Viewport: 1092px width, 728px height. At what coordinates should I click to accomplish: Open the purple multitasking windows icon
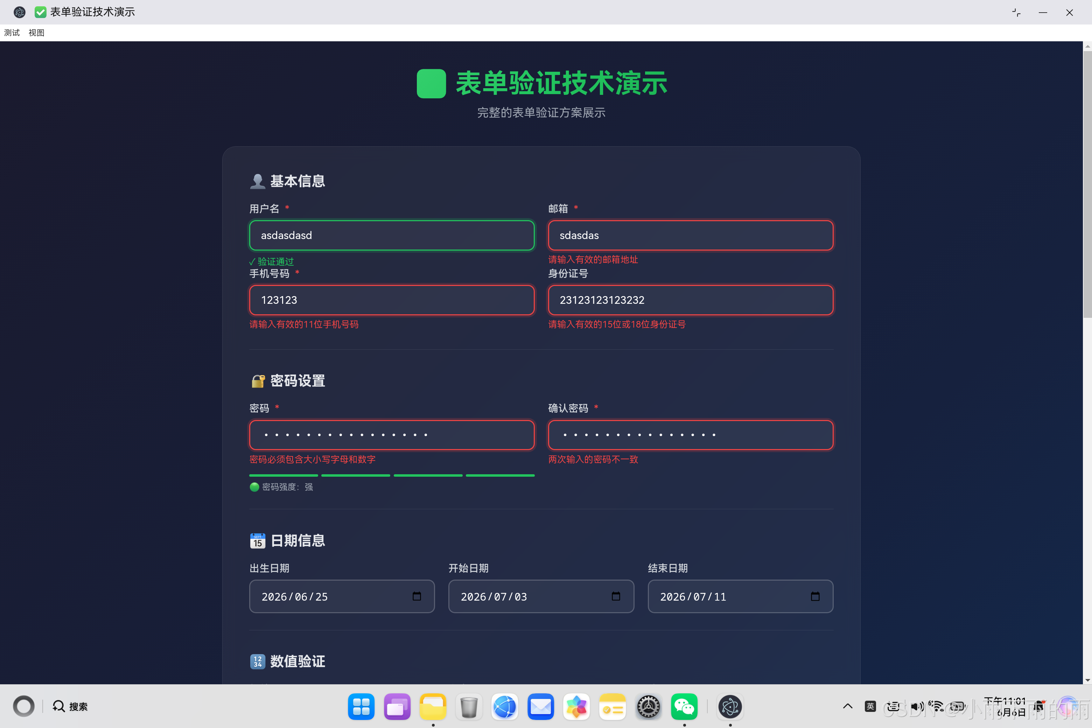click(x=397, y=707)
